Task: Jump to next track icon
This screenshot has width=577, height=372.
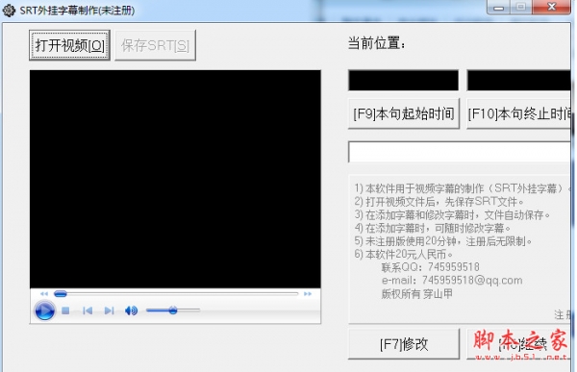Action: pyautogui.click(x=109, y=310)
